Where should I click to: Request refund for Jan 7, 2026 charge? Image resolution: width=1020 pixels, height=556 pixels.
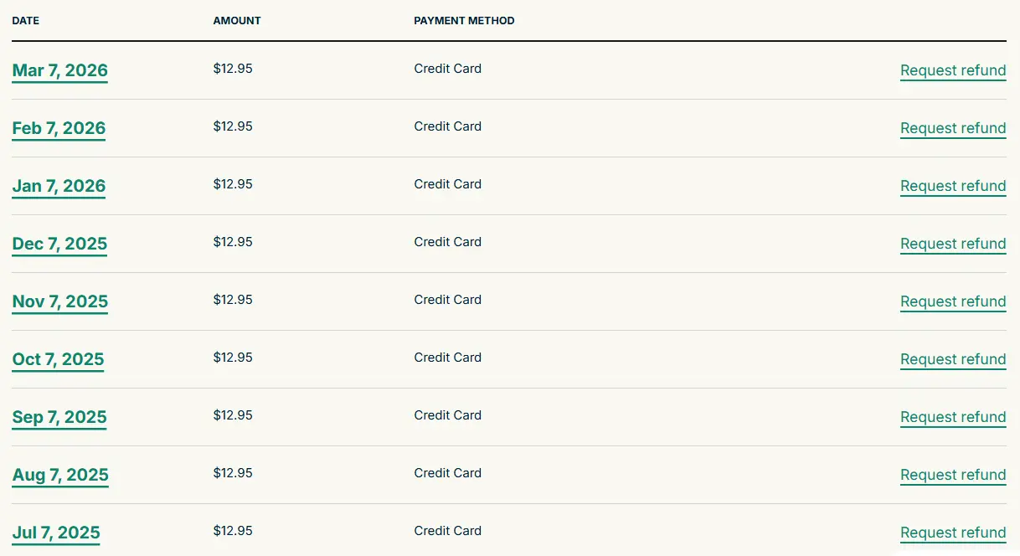click(x=953, y=187)
